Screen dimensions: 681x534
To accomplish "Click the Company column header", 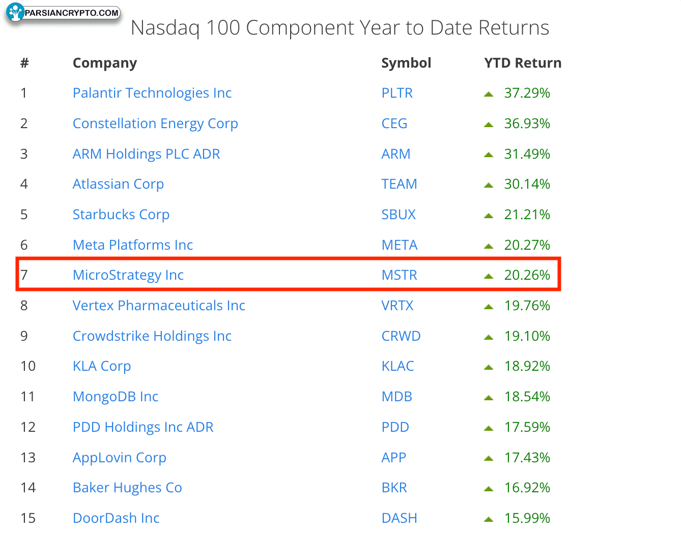I will coord(105,63).
